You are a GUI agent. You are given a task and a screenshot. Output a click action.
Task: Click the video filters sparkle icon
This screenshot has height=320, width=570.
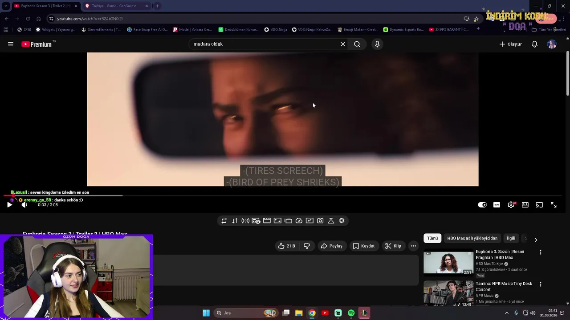tap(309, 220)
